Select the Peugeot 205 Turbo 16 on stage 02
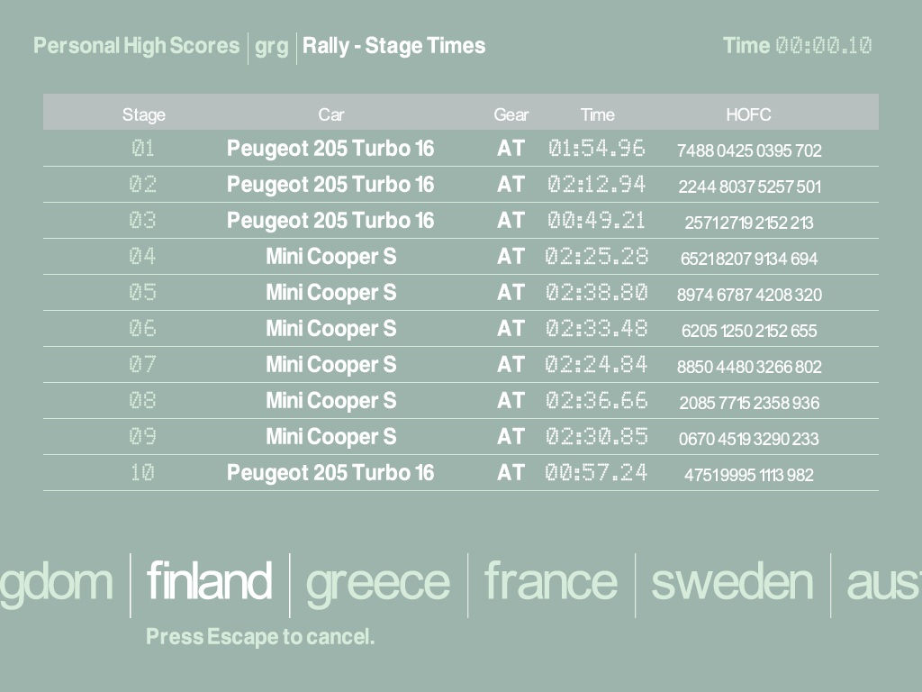The width and height of the screenshot is (922, 692). (330, 185)
